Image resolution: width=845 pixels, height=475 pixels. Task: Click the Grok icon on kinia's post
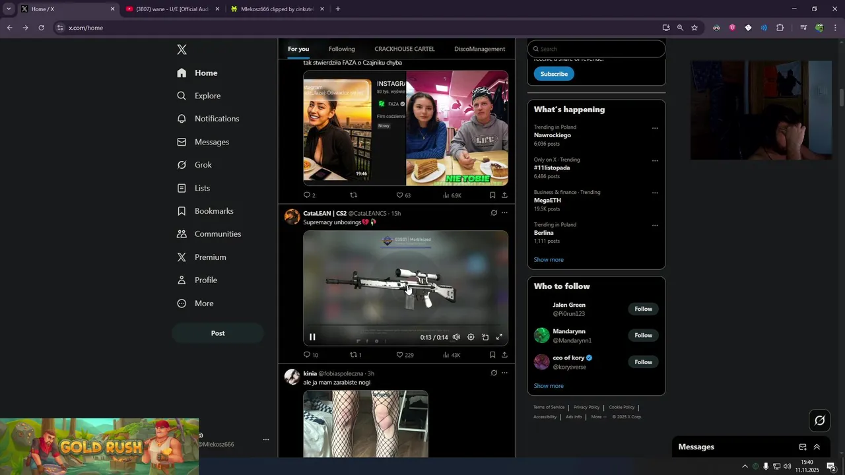[x=494, y=373]
